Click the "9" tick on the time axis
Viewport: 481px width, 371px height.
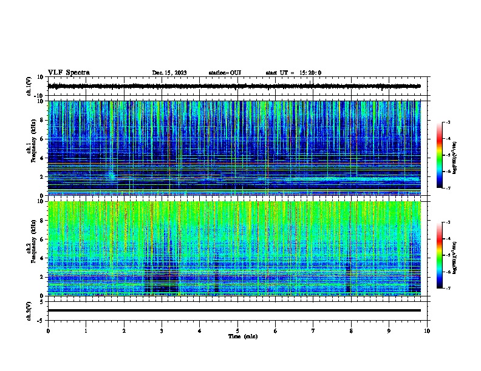(389, 331)
